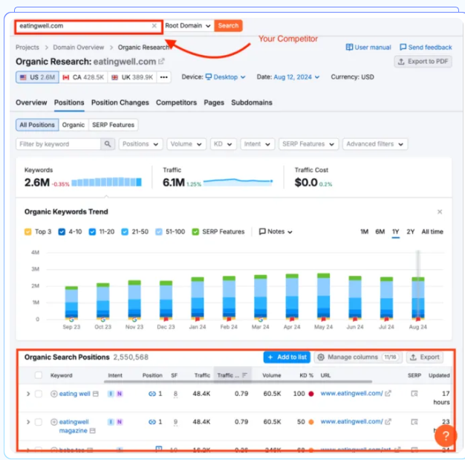Open User manual book icon link
465x460 pixels.
point(349,47)
